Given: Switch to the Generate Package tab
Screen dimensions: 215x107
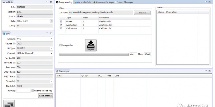Looking at the screenshot, I should [103, 2].
